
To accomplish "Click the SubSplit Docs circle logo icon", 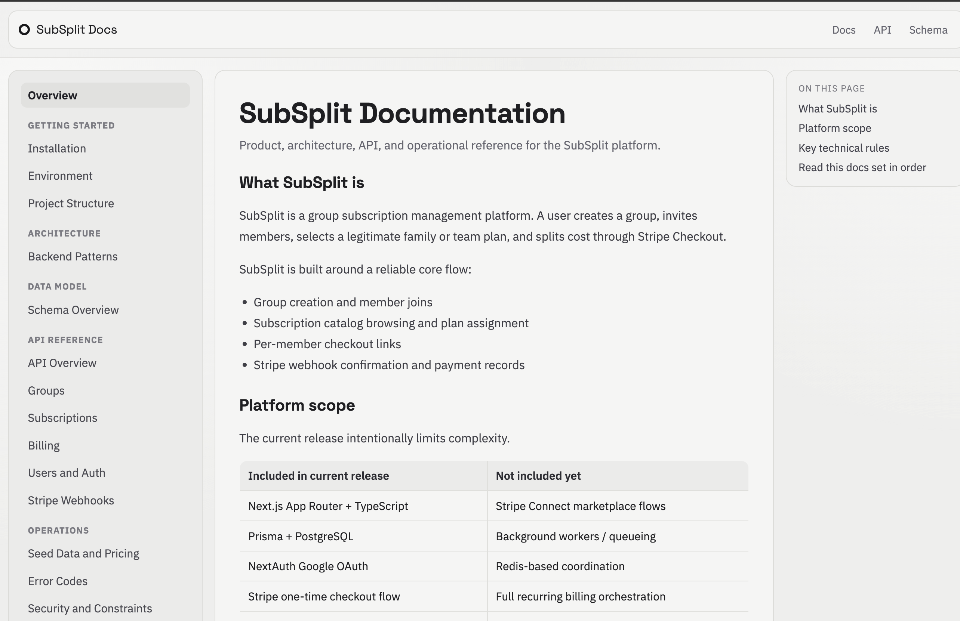I will click(x=24, y=30).
